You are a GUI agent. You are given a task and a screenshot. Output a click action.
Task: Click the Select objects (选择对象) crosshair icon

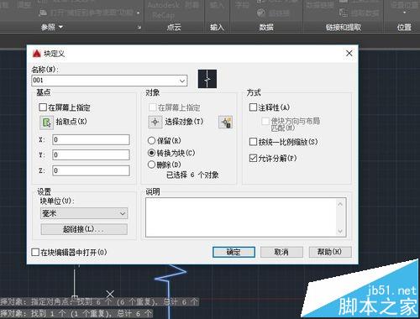click(x=155, y=122)
